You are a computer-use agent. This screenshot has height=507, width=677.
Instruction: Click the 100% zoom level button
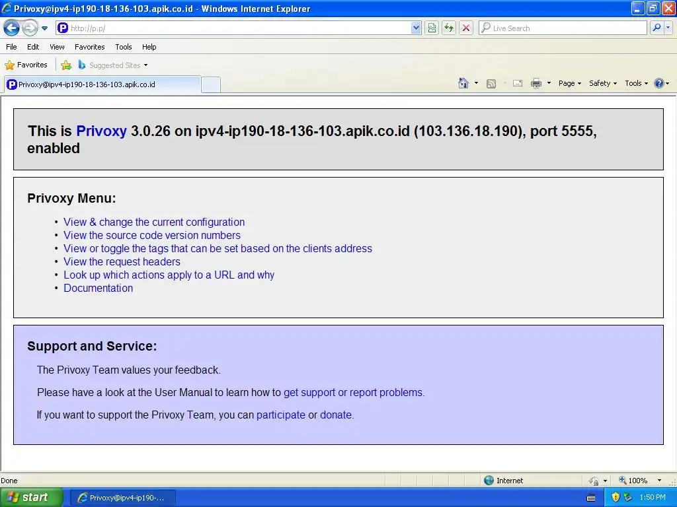pyautogui.click(x=633, y=481)
